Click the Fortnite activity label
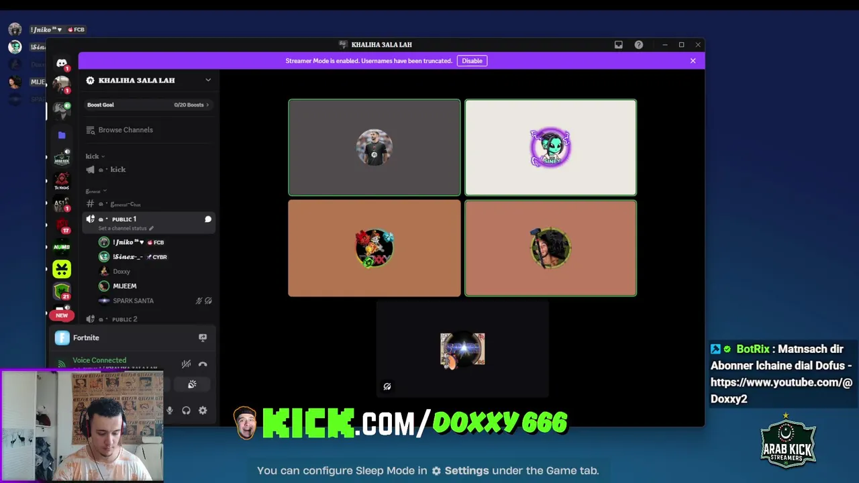Viewport: 859px width, 483px height. click(86, 337)
